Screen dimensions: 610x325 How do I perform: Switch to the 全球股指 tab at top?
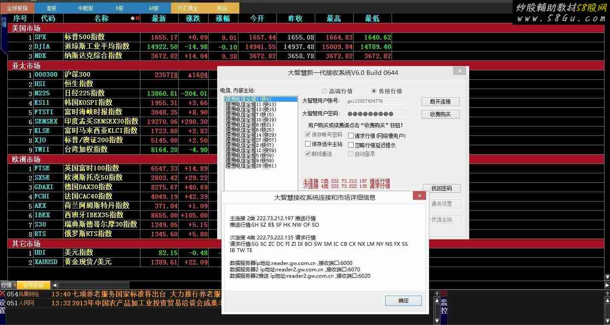[x=17, y=8]
